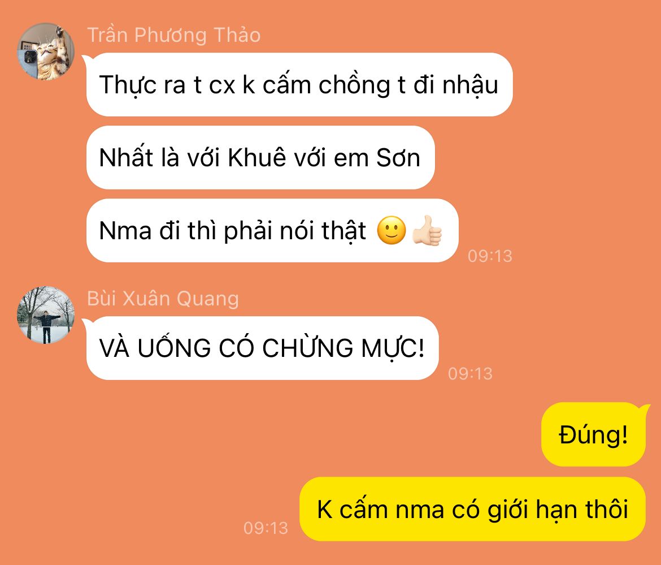Tap the 09:13 timestamp beside the last yellow bubble
This screenshot has height=565, width=661.
pos(266,528)
